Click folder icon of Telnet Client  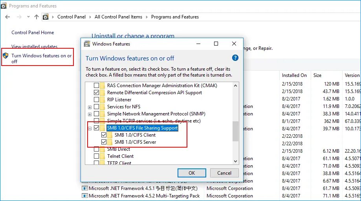(x=102, y=156)
